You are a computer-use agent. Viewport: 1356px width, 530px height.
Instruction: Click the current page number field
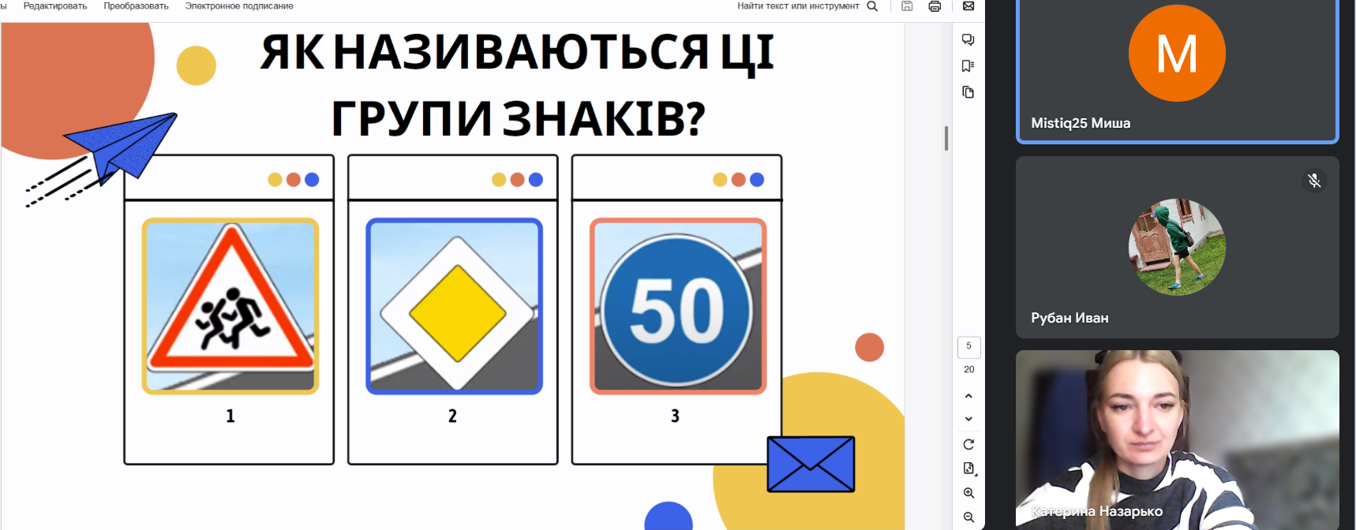968,346
